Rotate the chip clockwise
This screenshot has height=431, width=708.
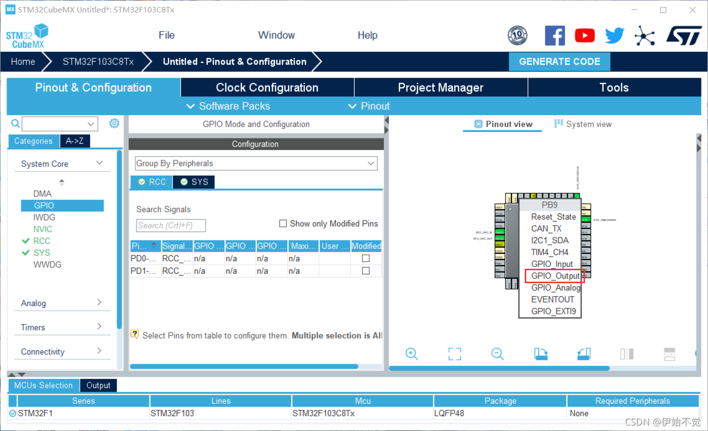pos(541,354)
